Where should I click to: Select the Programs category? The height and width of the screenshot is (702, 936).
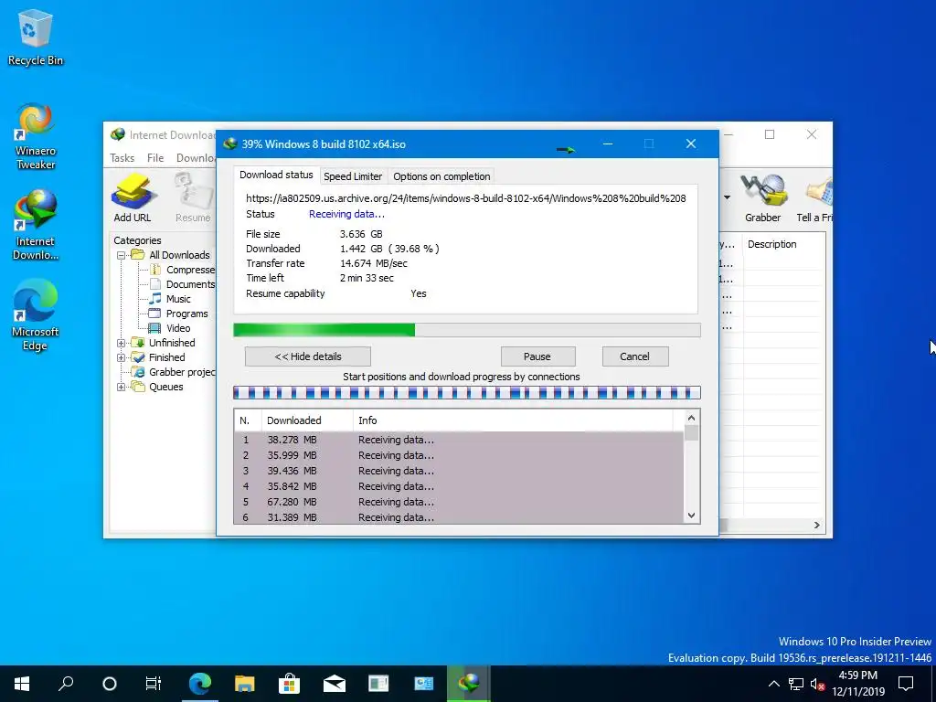(x=178, y=314)
